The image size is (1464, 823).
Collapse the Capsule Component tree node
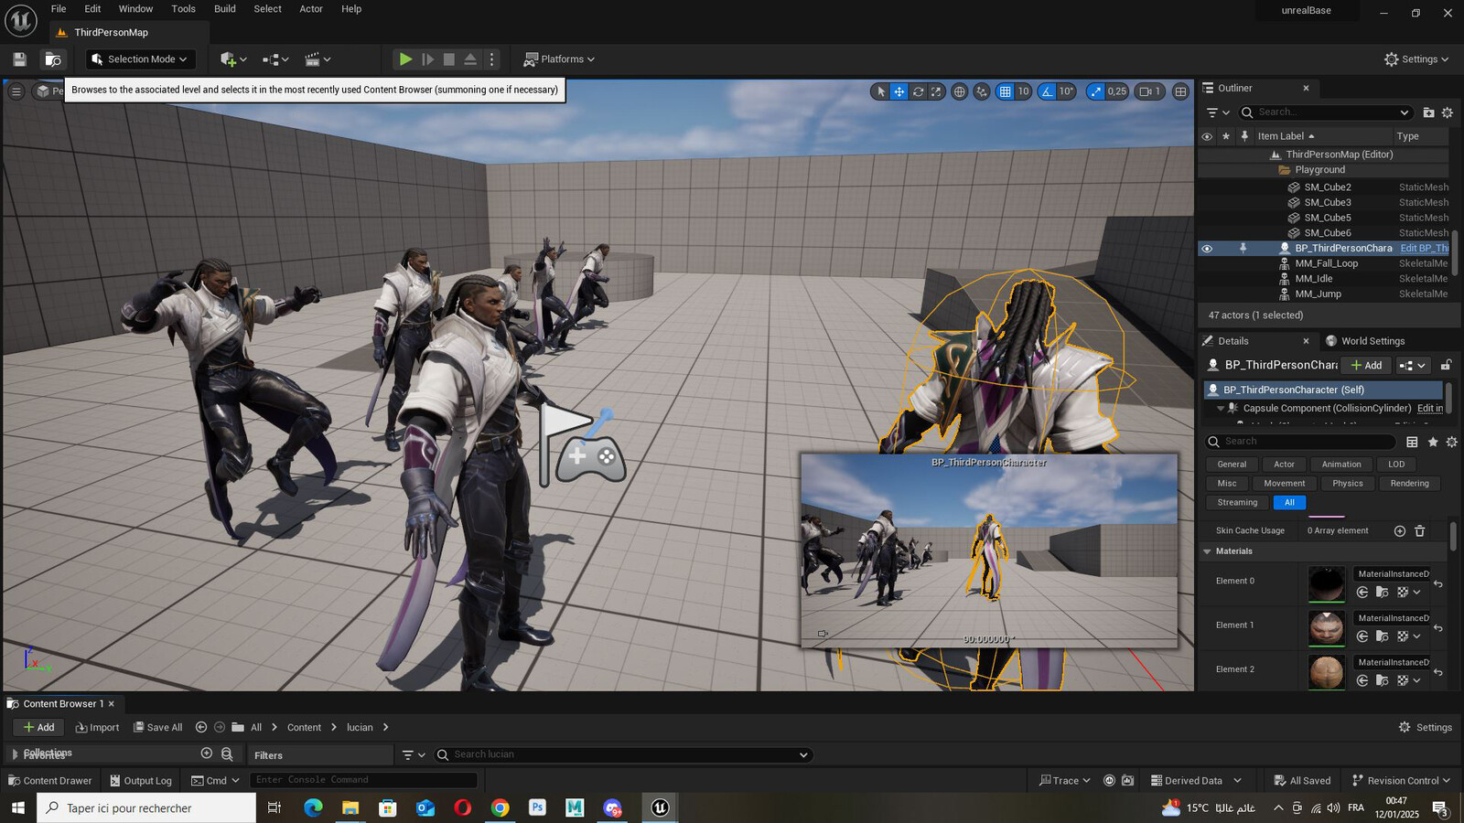1220,409
